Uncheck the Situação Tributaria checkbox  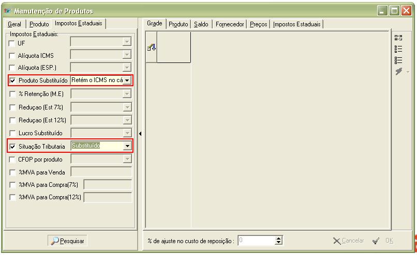[x=12, y=147]
